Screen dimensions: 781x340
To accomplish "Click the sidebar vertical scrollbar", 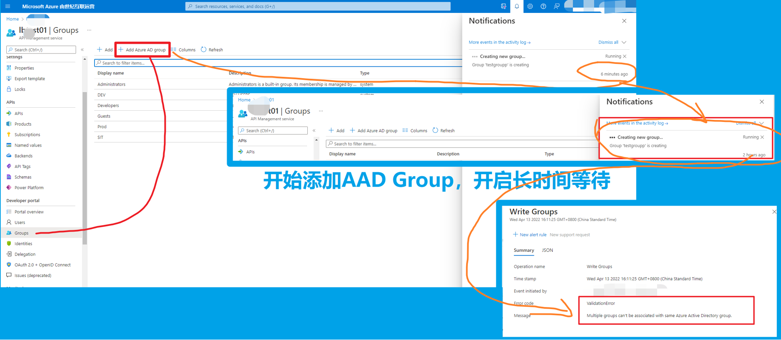I will click(85, 167).
